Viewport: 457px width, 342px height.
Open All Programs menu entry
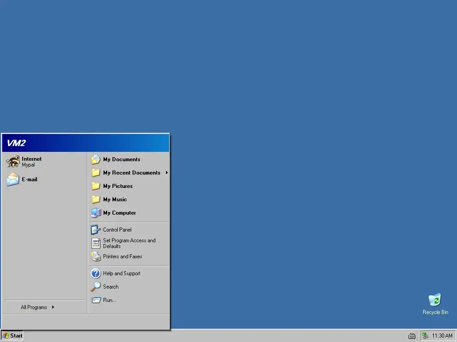pyautogui.click(x=45, y=307)
